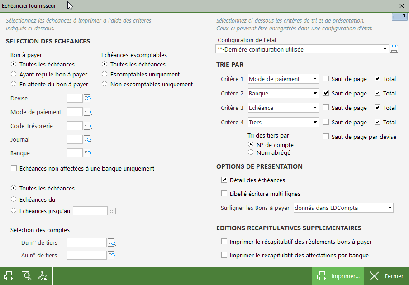This screenshot has height=285, width=409.
Task: Uncheck Total for Critère 3
Action: tap(378, 108)
